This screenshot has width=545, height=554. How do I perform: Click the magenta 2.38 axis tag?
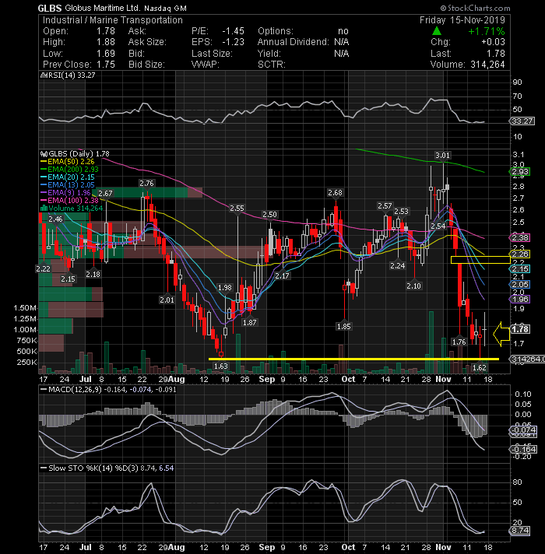point(520,238)
